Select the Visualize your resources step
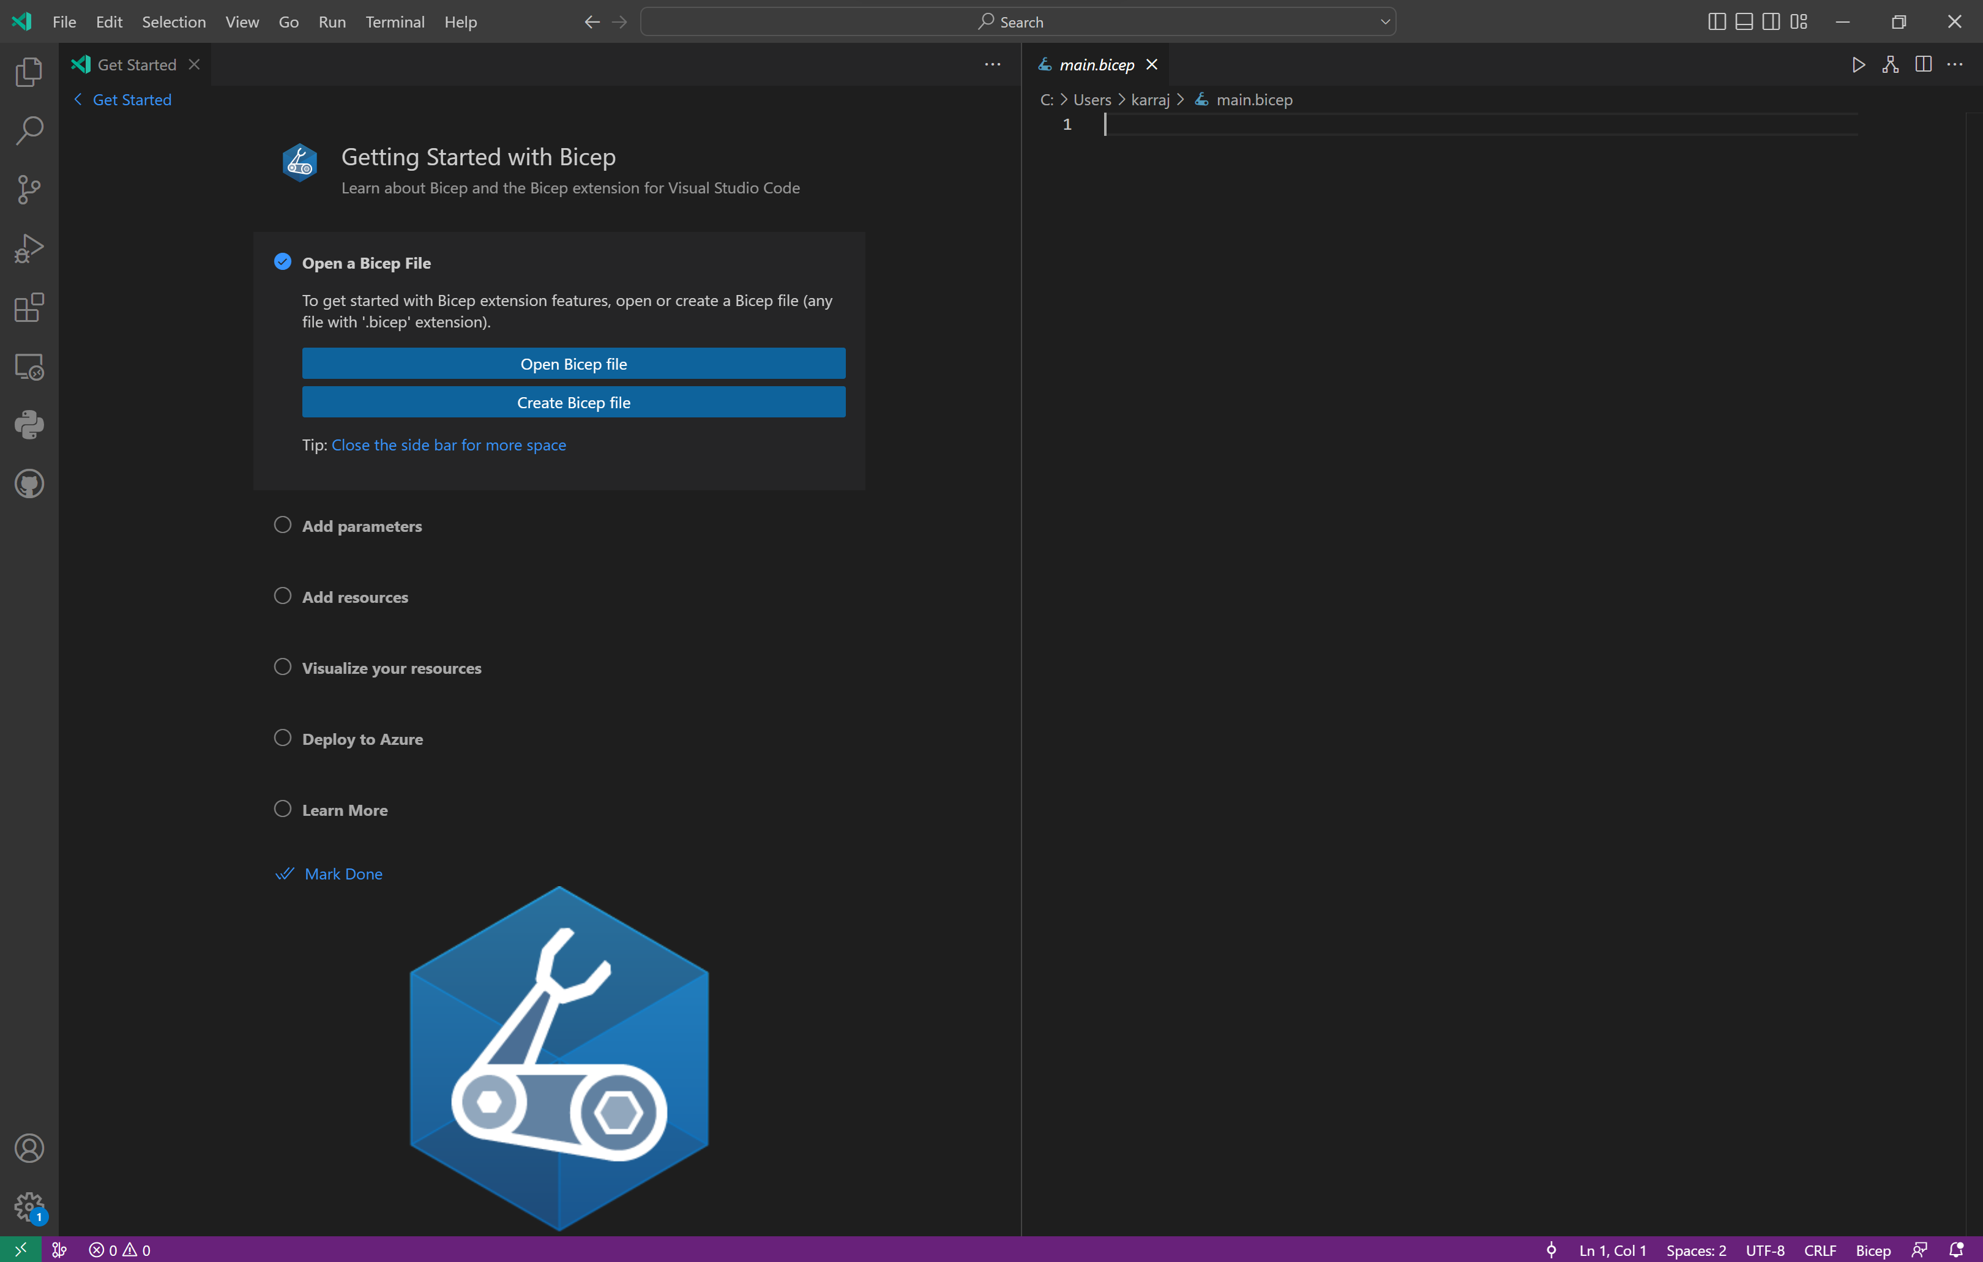Viewport: 1983px width, 1262px height. [391, 668]
